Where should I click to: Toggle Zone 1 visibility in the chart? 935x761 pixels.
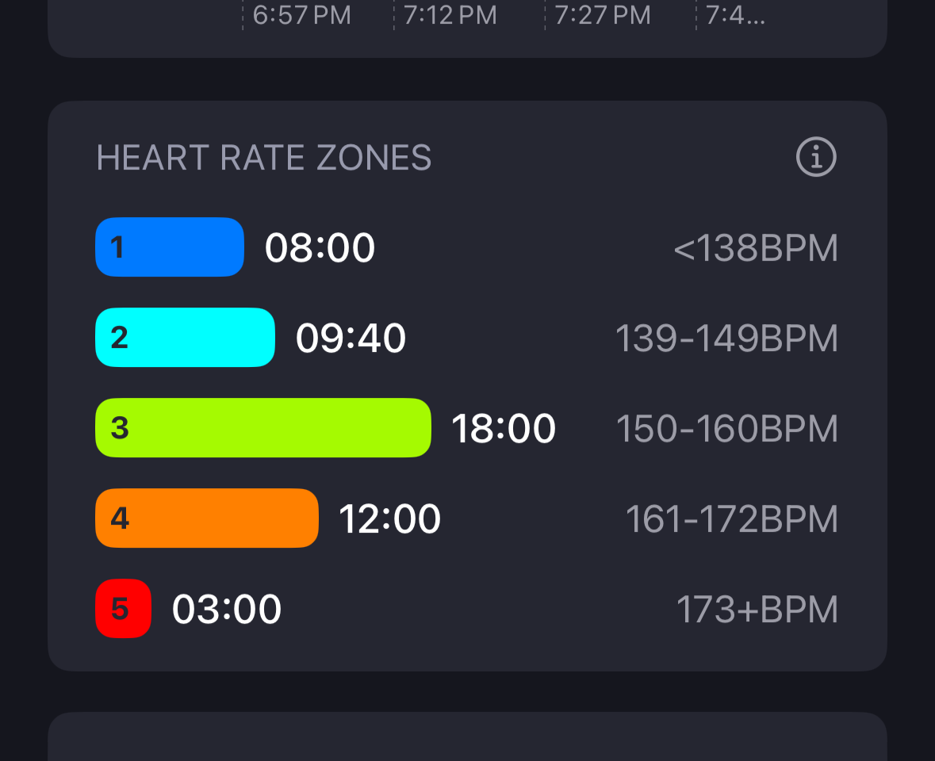click(169, 247)
